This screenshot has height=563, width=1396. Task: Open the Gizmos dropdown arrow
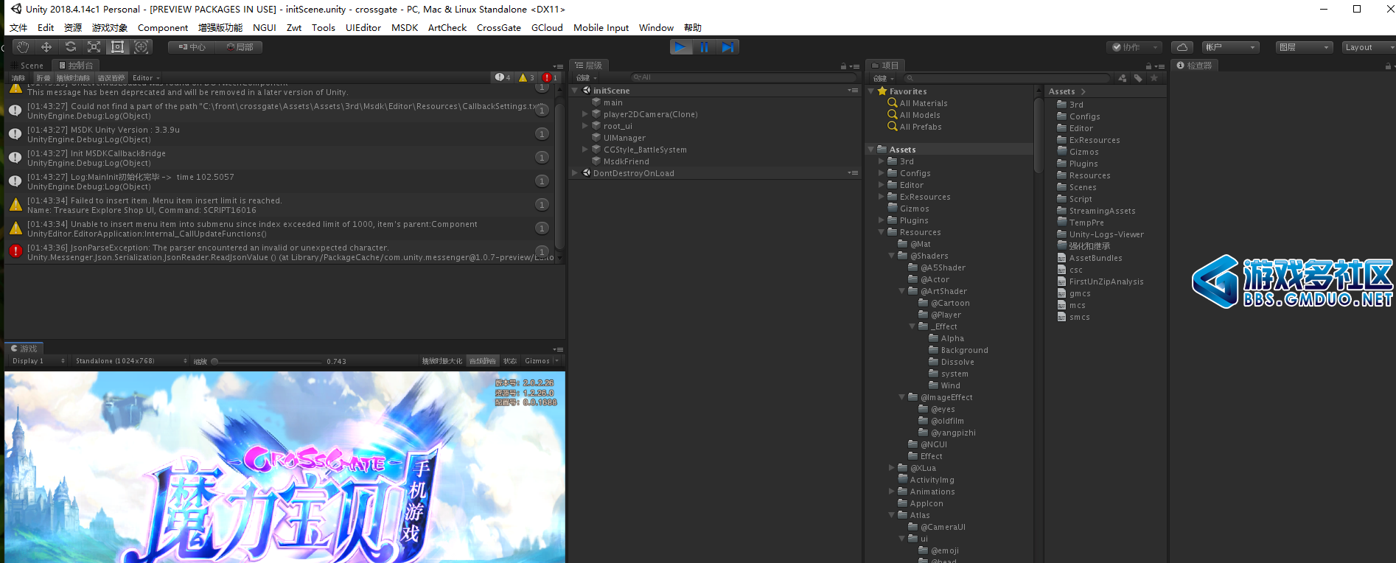click(x=556, y=361)
